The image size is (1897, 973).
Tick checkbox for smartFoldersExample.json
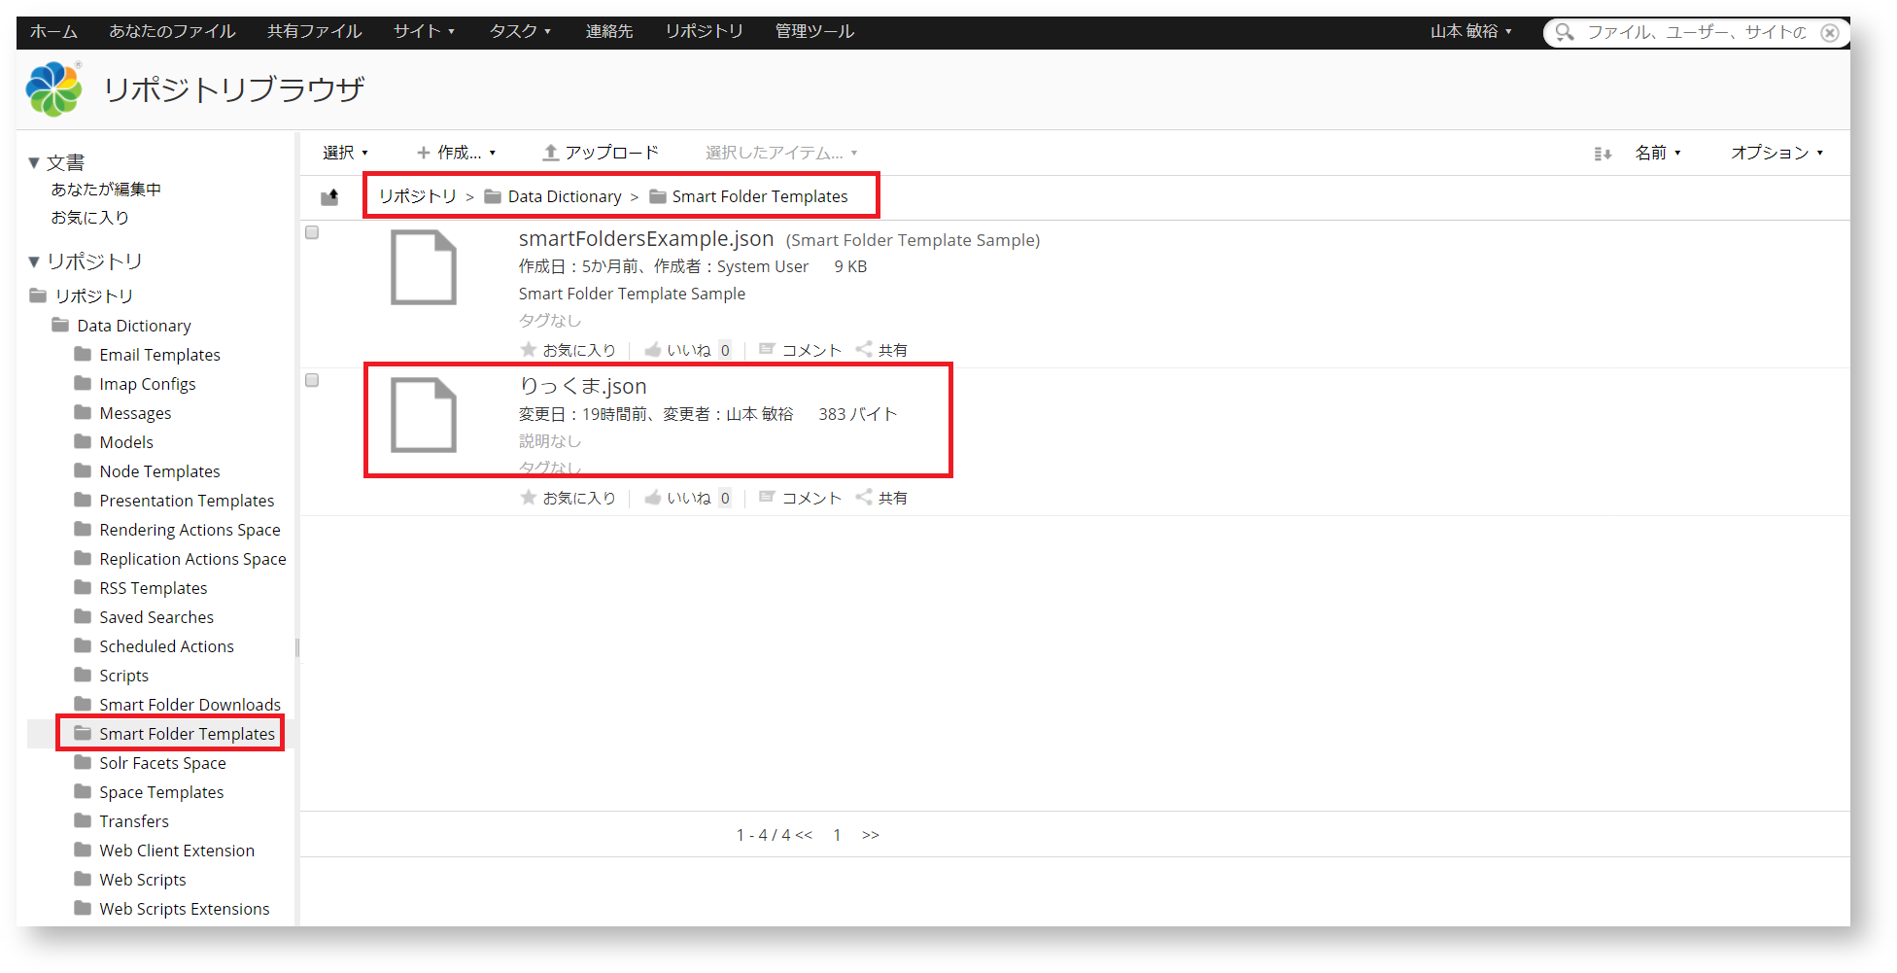click(312, 232)
